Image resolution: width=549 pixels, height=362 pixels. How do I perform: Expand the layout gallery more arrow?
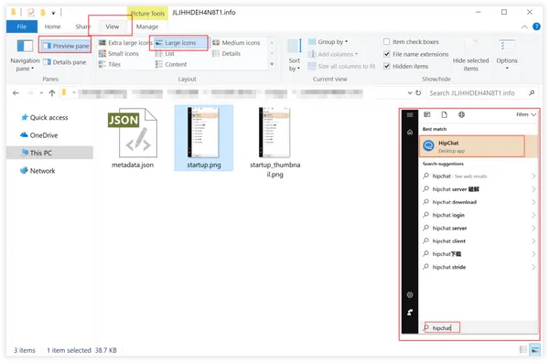(x=272, y=64)
